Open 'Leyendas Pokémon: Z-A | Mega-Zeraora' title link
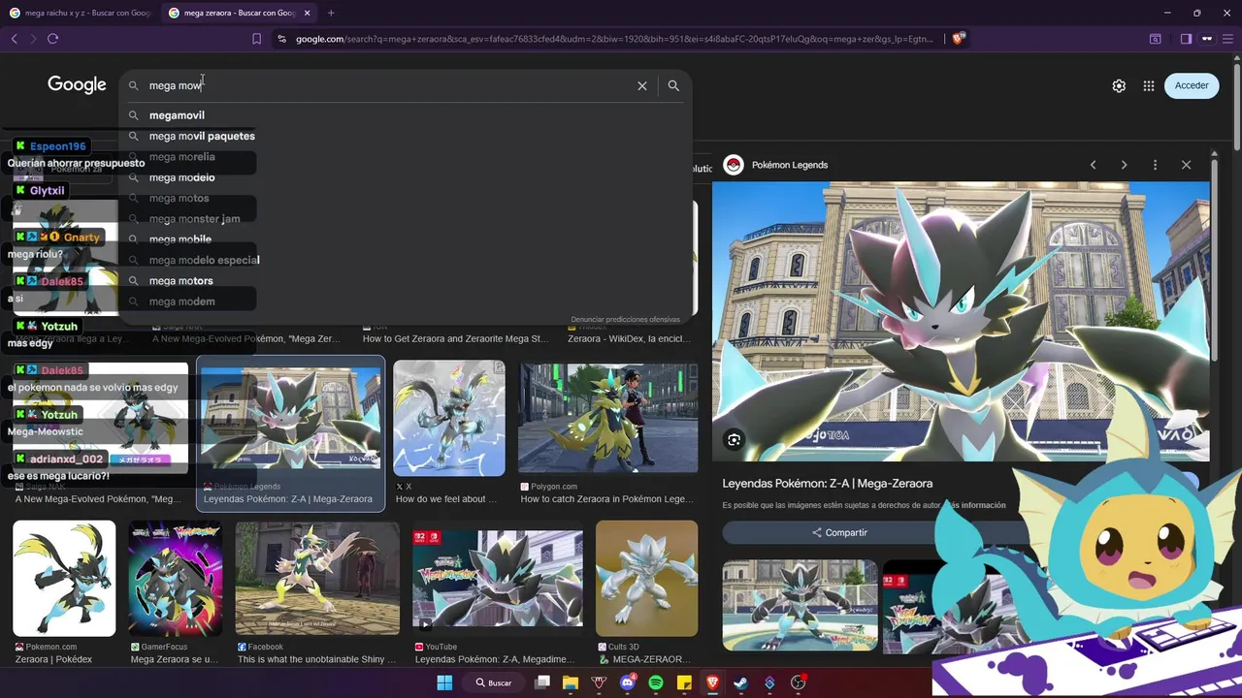This screenshot has height=698, width=1242. pos(827,483)
